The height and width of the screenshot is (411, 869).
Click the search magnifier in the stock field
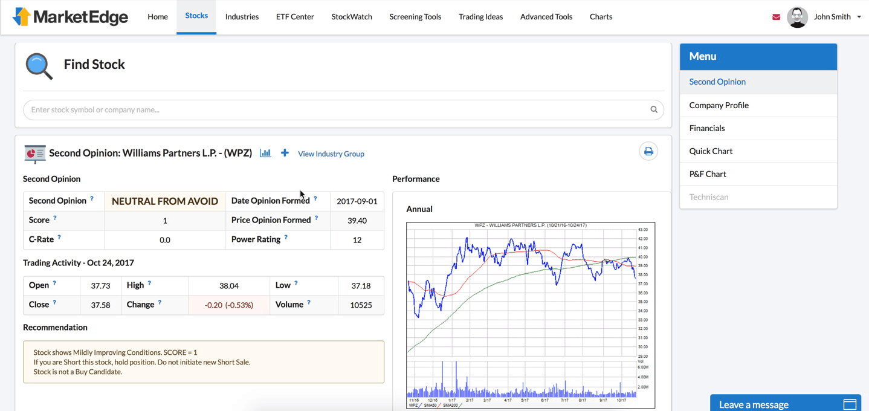[654, 110]
